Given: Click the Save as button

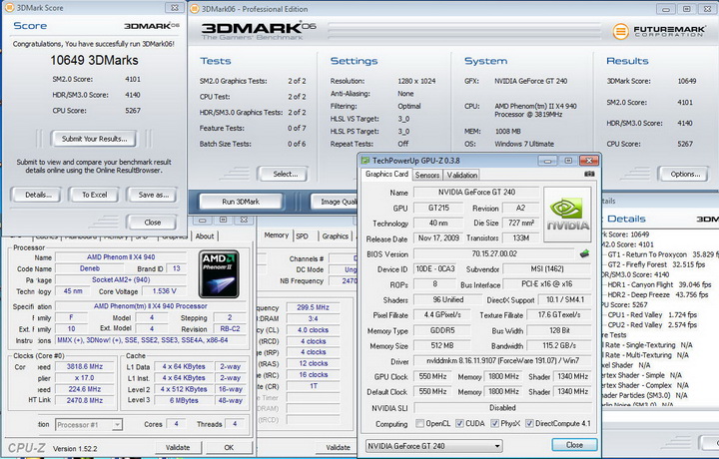Looking at the screenshot, I should pyautogui.click(x=153, y=196).
